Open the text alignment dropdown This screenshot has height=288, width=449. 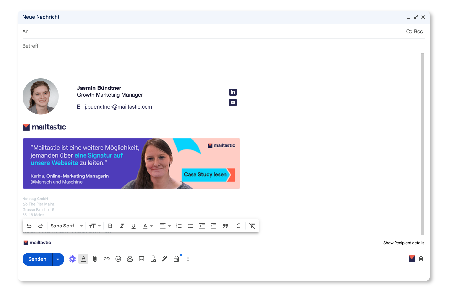[165, 226]
